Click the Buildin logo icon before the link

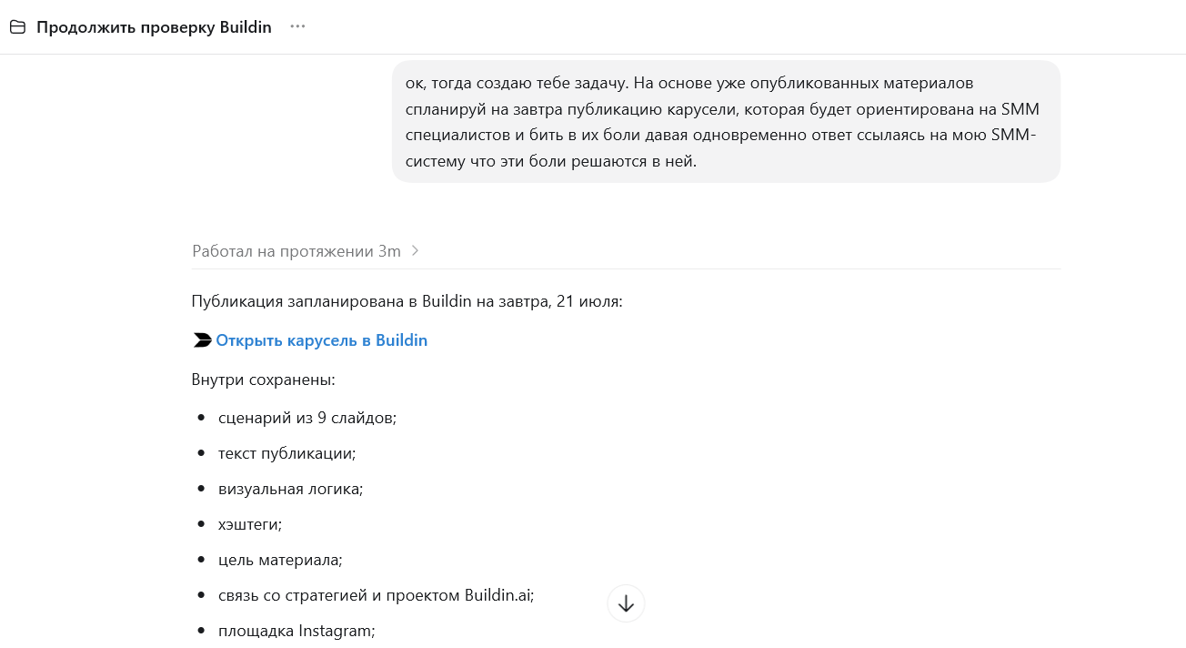tap(202, 340)
